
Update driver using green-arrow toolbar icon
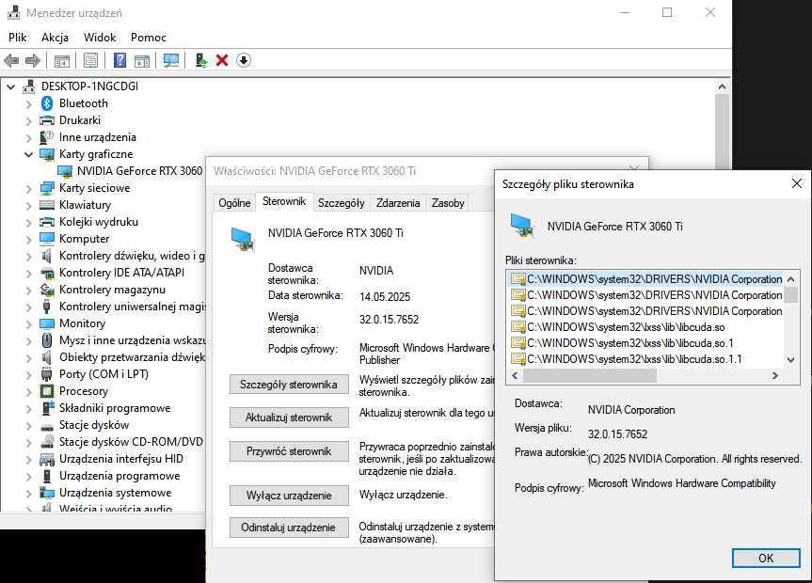click(x=201, y=60)
